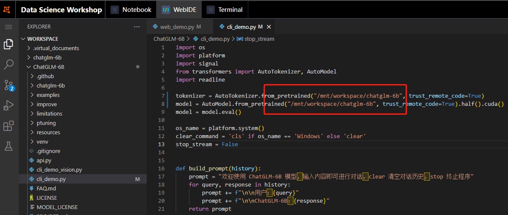Open cli_demo_vision.py file

click(x=59, y=170)
